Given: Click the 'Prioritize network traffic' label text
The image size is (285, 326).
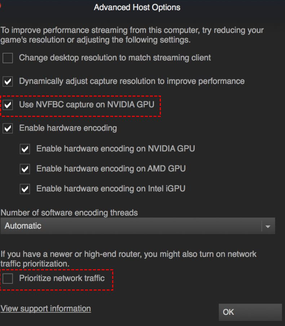Looking at the screenshot, I should (x=62, y=278).
